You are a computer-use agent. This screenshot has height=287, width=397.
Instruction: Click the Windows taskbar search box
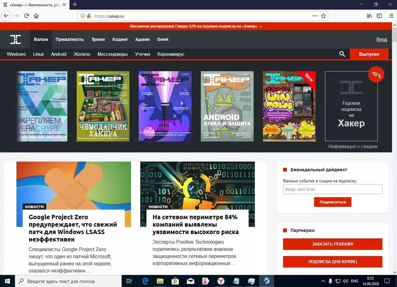click(68, 281)
